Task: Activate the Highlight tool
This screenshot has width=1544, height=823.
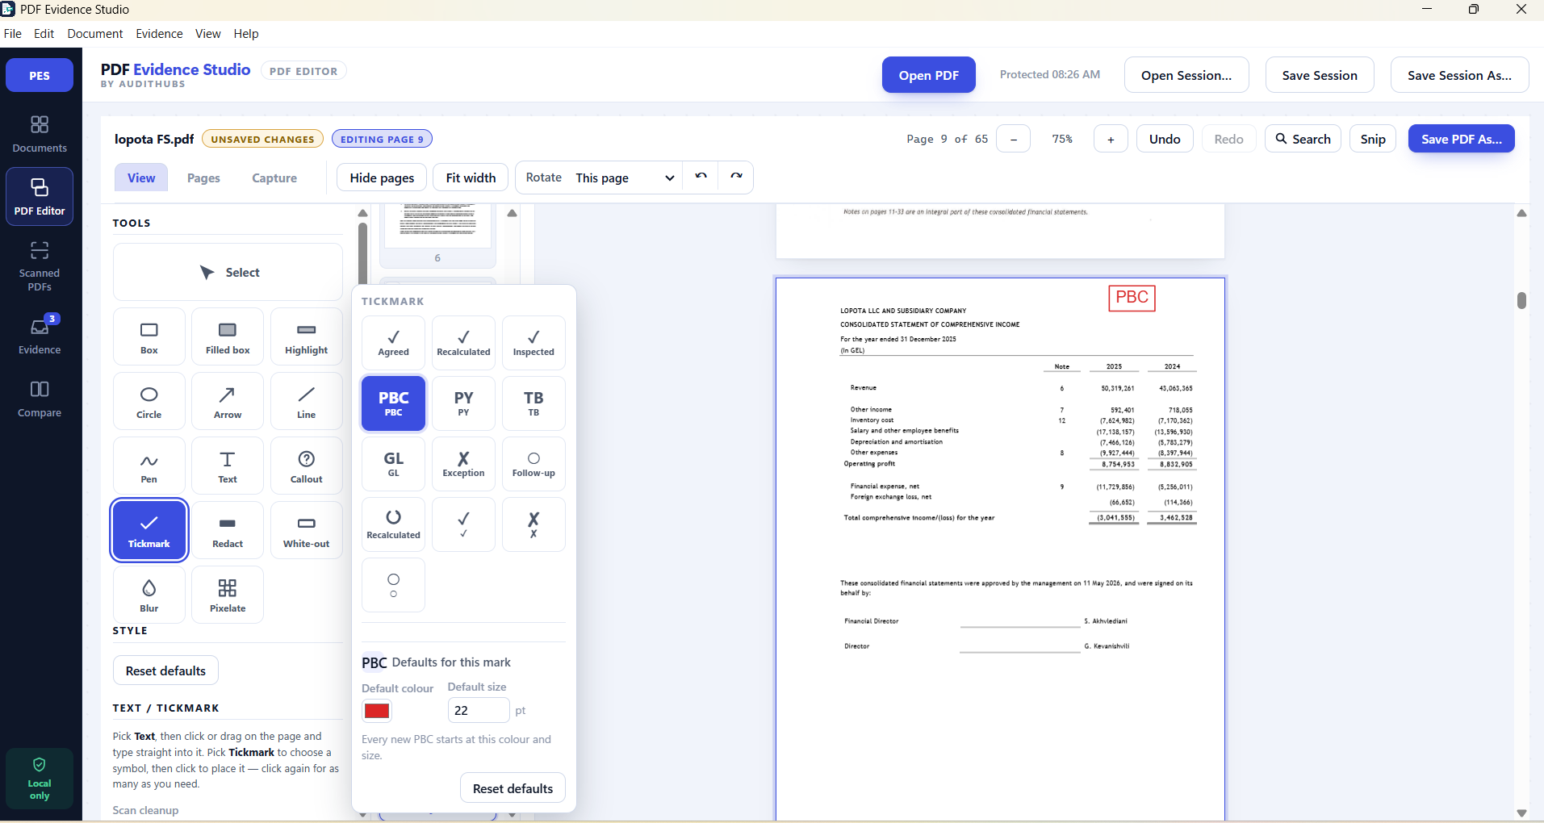Action: coord(307,336)
